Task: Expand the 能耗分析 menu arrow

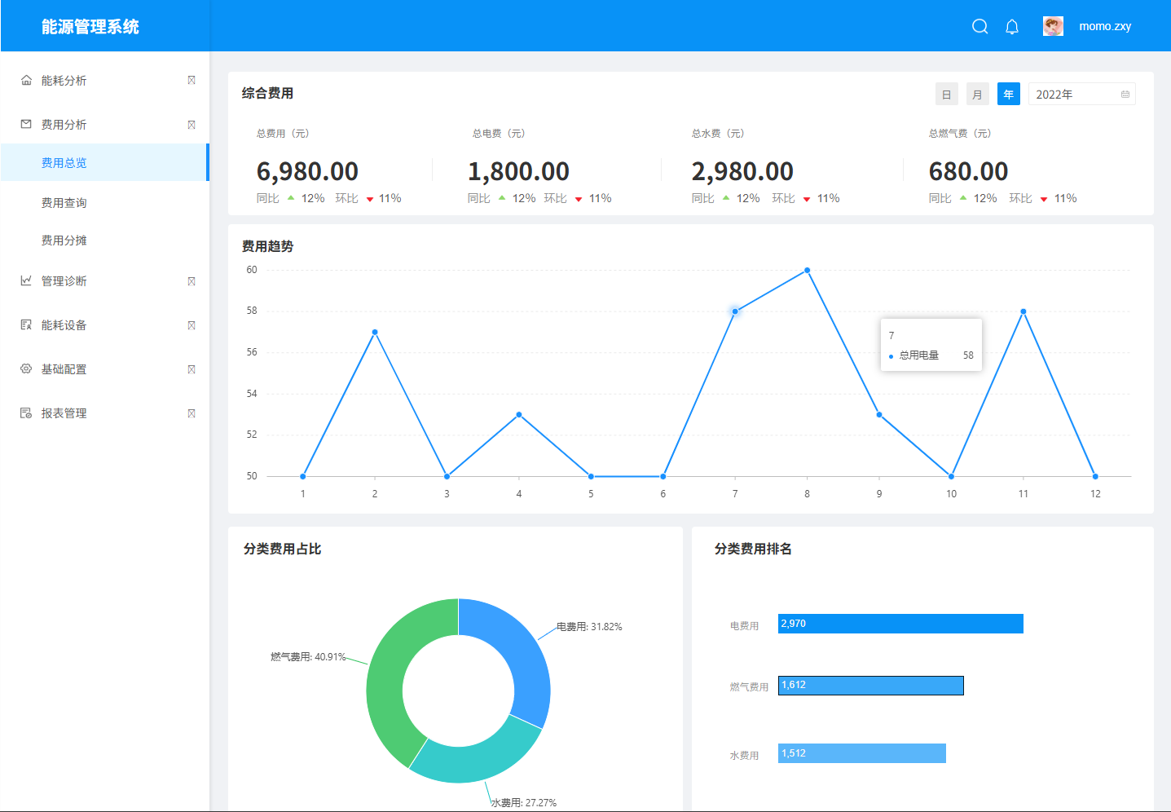Action: click(191, 80)
